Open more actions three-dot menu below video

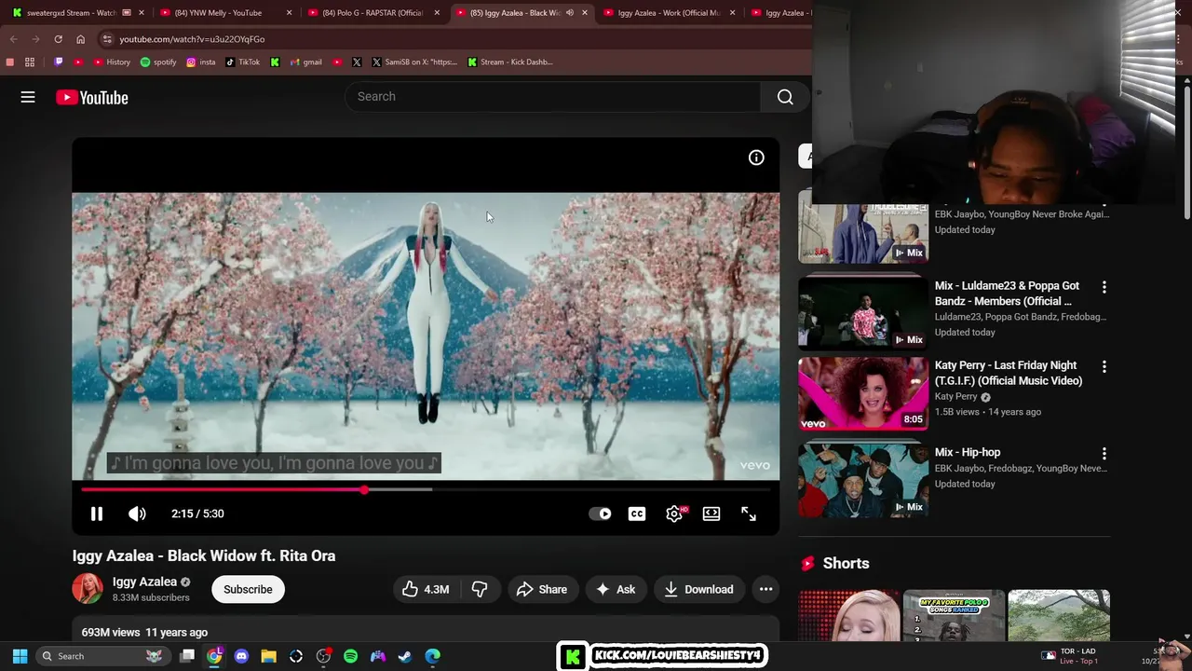click(x=765, y=589)
